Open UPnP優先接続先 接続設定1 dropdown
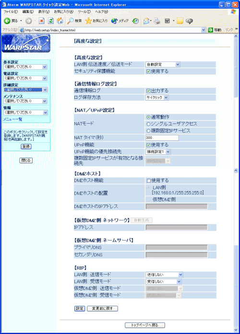The width and height of the screenshot is (240, 334). (x=158, y=151)
